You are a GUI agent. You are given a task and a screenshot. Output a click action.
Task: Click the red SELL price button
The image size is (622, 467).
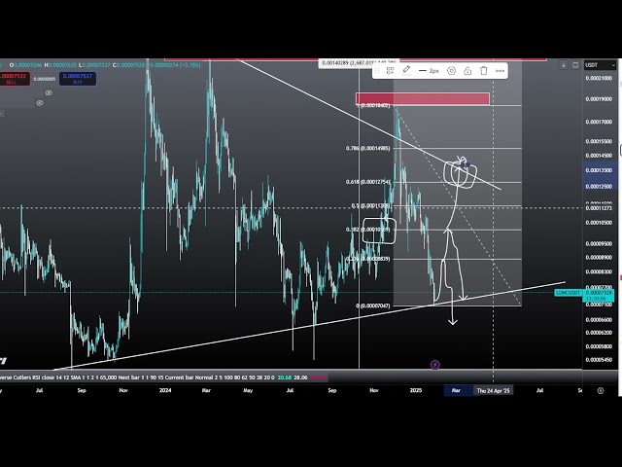tap(15, 77)
